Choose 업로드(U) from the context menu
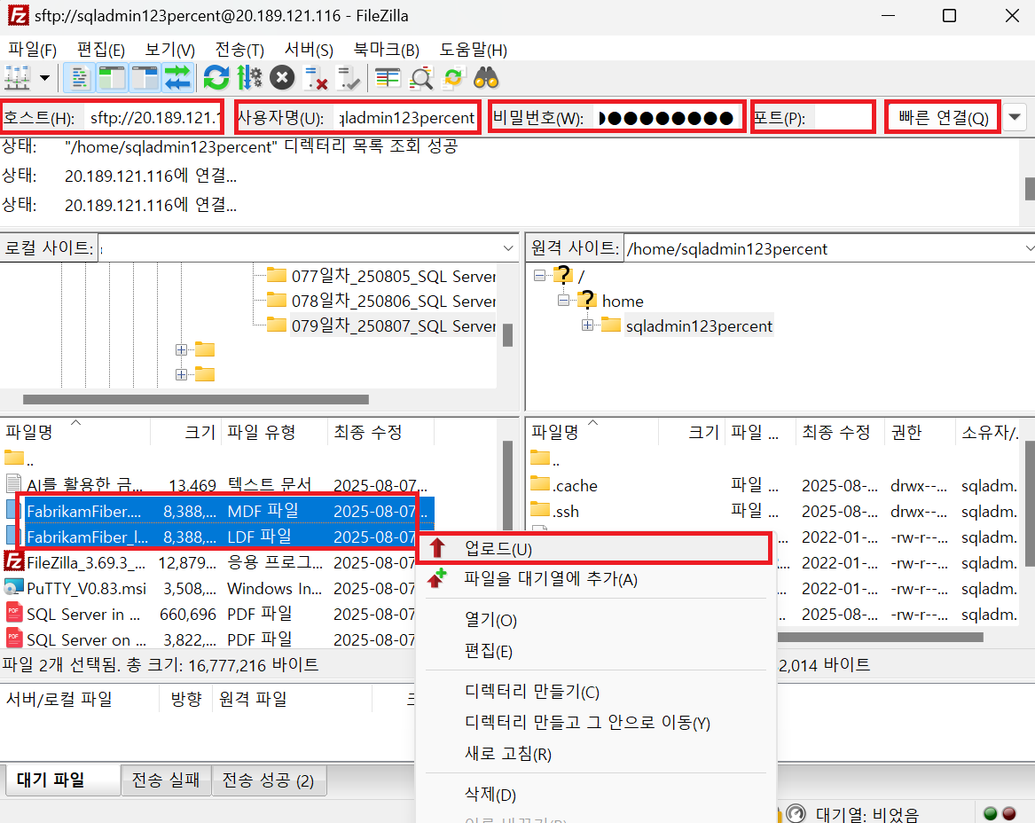The image size is (1035, 823). click(x=593, y=549)
